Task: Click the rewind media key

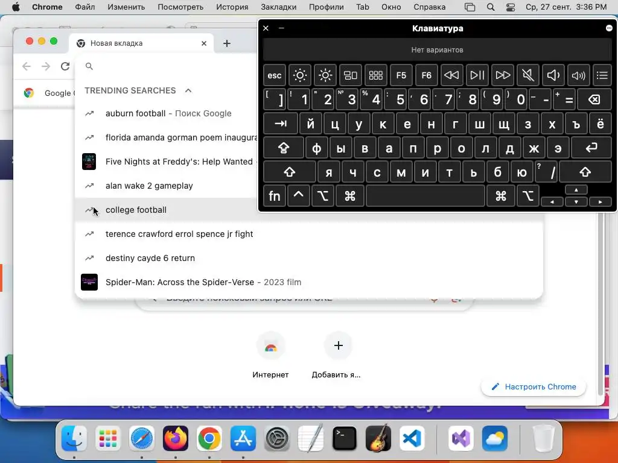Action: [451, 75]
